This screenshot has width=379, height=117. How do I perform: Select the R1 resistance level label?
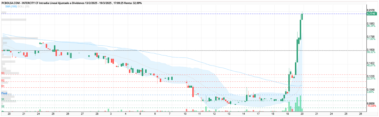(x=3, y=86)
